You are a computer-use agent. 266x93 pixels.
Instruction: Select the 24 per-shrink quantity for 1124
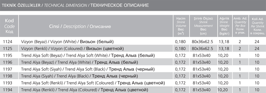click(257, 42)
